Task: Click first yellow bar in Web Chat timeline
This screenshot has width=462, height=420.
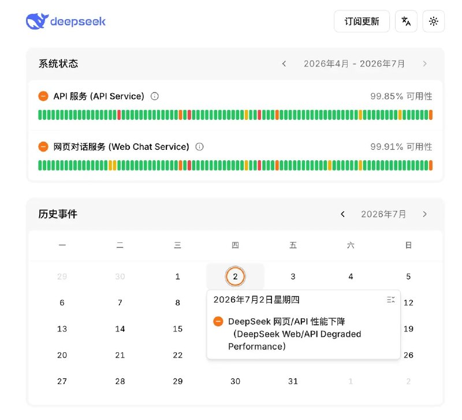Action: [110, 165]
